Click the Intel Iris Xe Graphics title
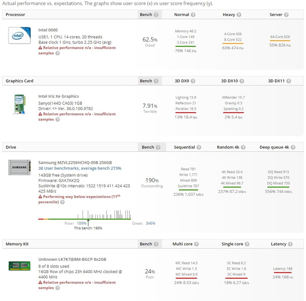This screenshot has height=301, width=306. pyautogui.click(x=58, y=96)
